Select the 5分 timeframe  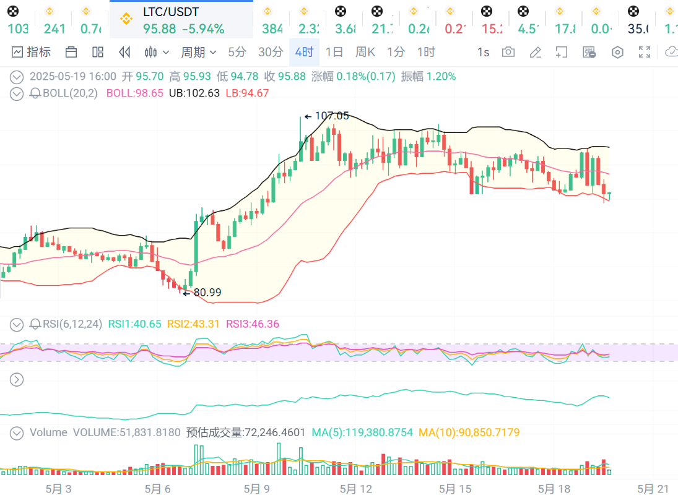click(x=237, y=52)
